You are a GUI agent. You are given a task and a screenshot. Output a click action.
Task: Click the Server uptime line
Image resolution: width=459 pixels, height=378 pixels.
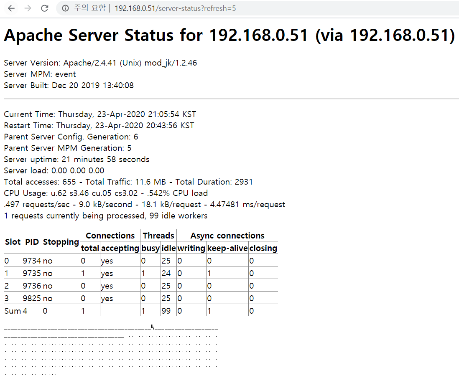click(76, 160)
